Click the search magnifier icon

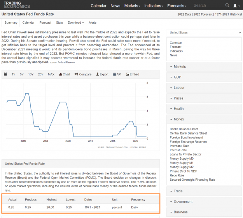coord(227,5)
